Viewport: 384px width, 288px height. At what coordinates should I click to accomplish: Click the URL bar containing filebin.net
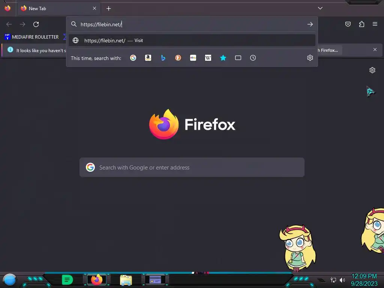(192, 24)
